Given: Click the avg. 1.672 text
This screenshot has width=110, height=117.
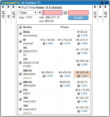Looking at the screenshot, I should coord(26,17).
